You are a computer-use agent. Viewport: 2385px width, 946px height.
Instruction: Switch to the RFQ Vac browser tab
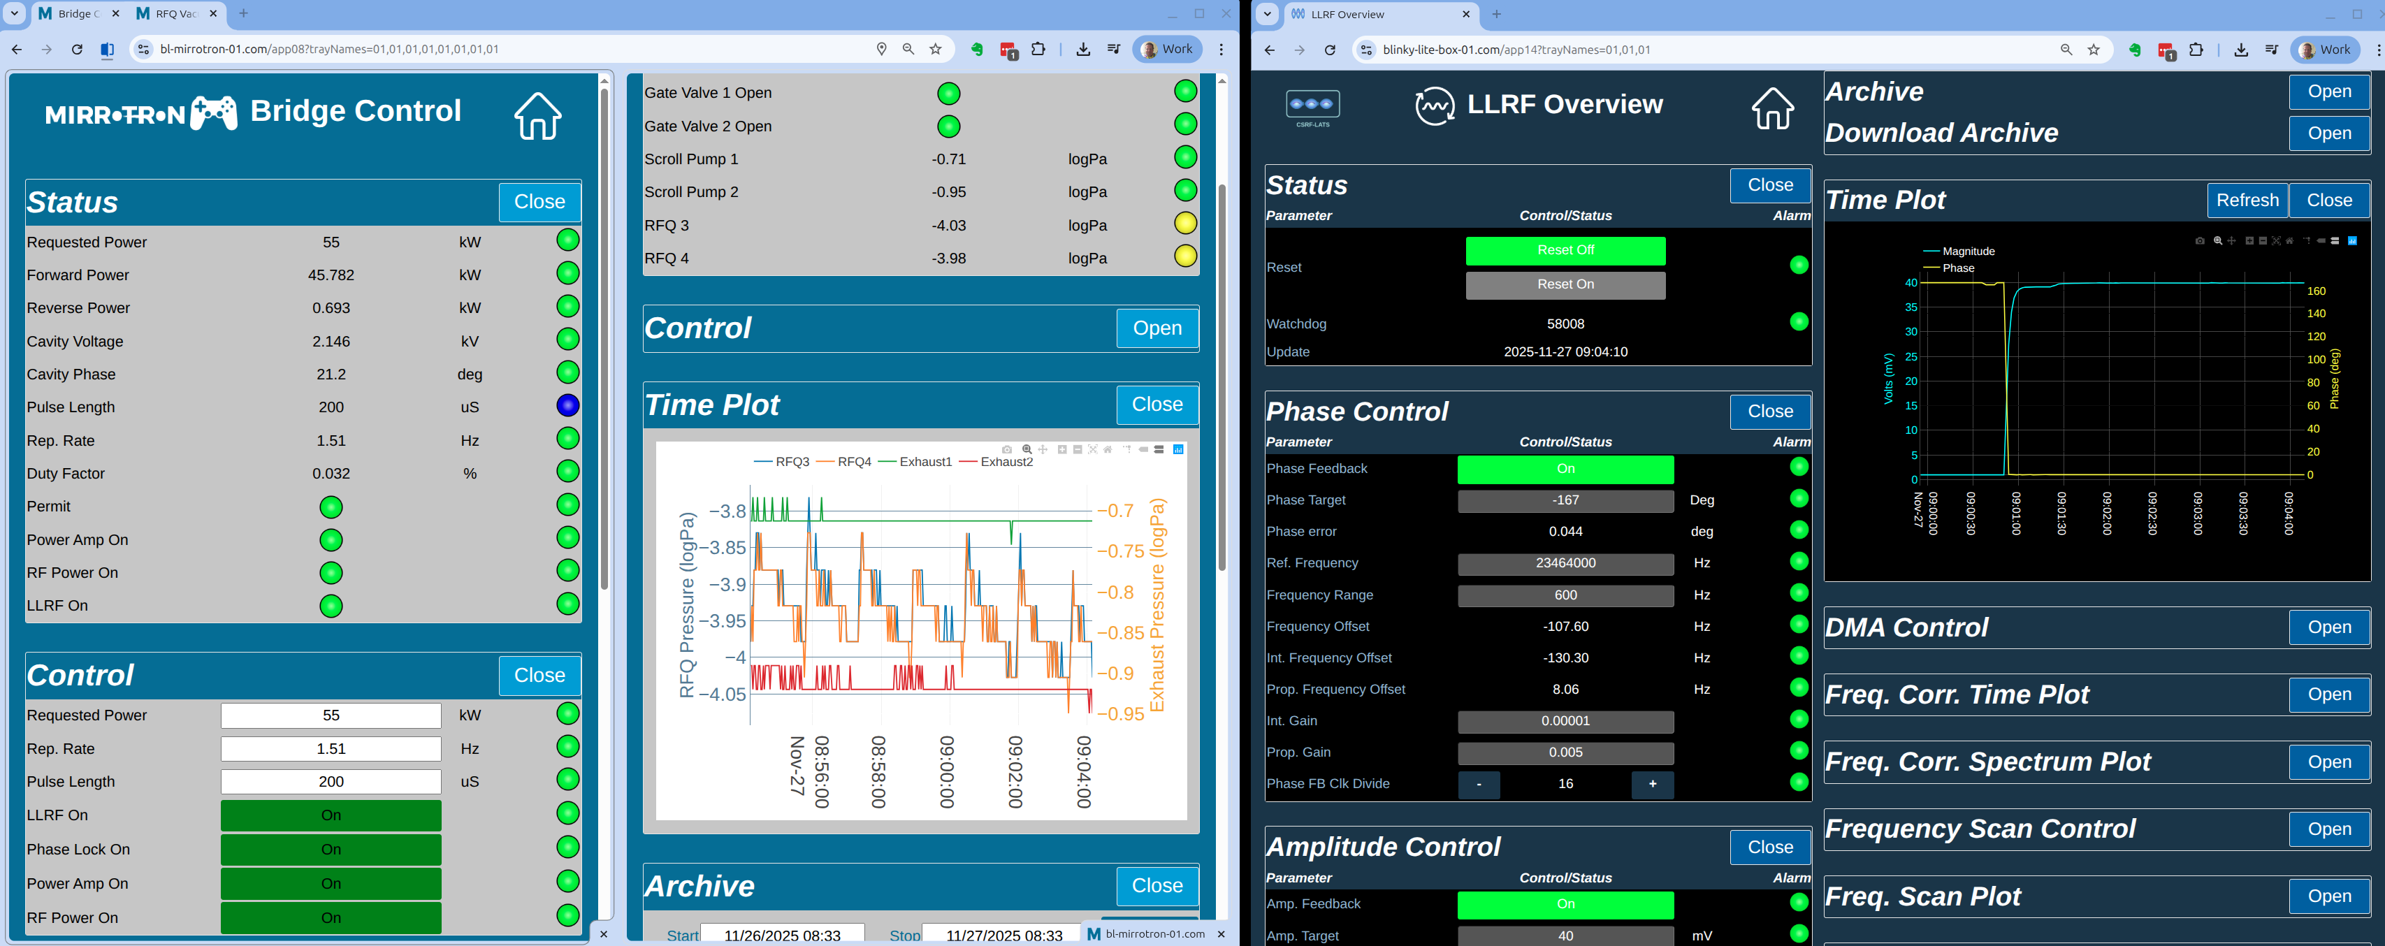click(x=175, y=14)
